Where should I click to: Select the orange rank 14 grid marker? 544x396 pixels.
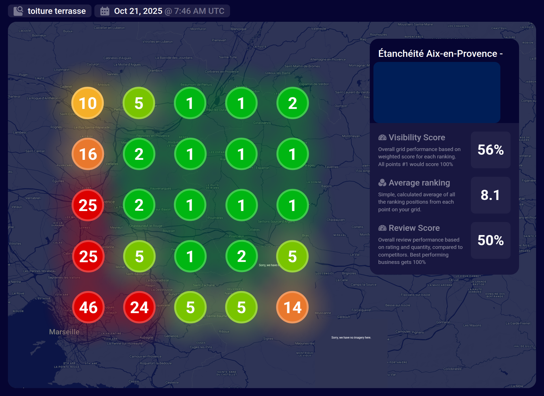pos(292,307)
